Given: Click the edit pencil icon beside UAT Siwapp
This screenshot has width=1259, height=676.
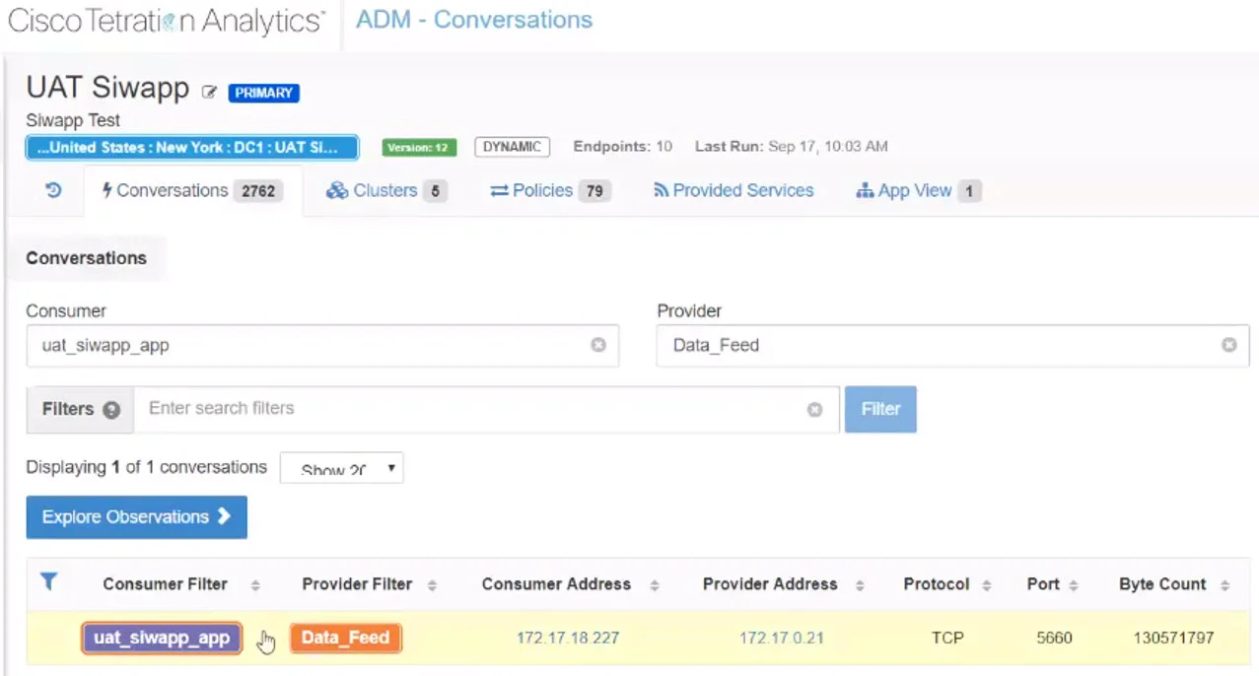Looking at the screenshot, I should [x=209, y=93].
